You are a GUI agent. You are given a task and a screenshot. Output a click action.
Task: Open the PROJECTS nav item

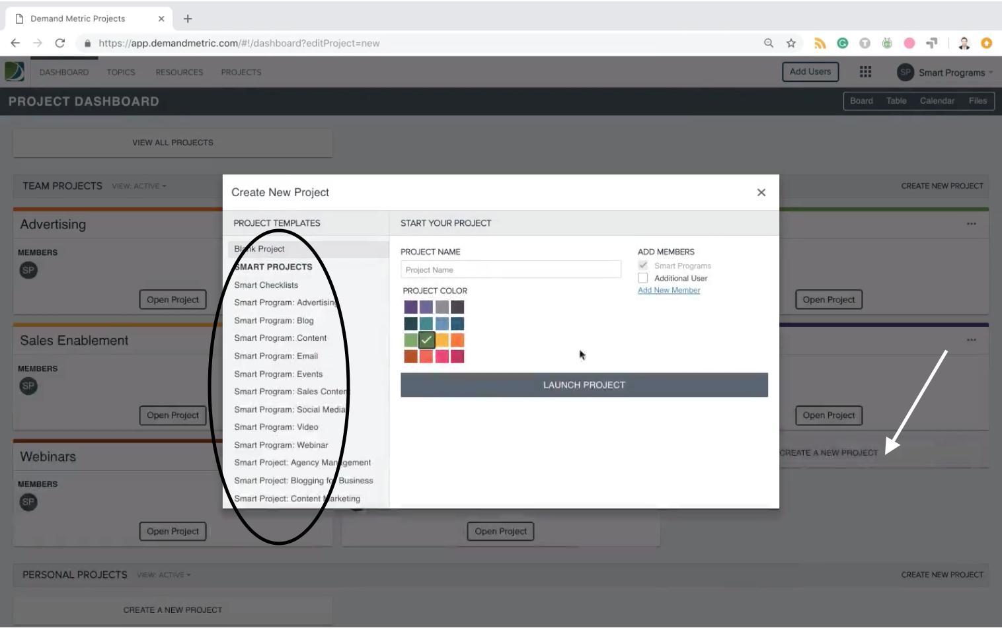[x=241, y=72]
